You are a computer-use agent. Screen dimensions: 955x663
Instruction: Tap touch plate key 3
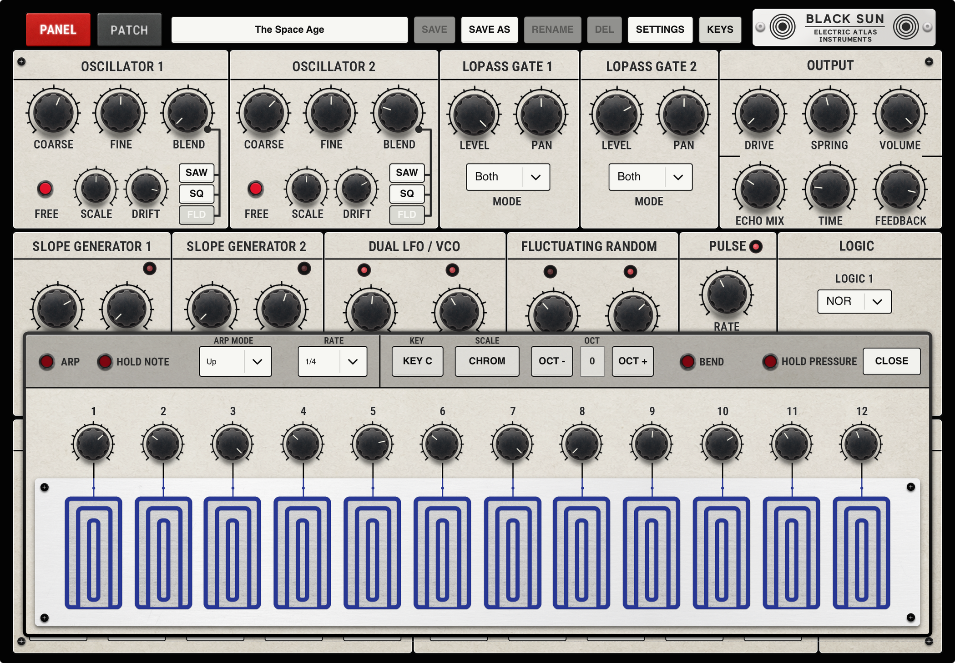[232, 553]
